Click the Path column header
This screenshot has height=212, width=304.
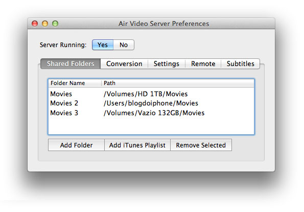coord(178,83)
